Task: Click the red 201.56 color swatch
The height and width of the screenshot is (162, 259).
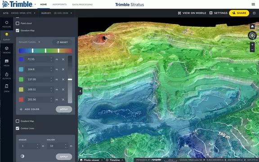Action: 21,100
